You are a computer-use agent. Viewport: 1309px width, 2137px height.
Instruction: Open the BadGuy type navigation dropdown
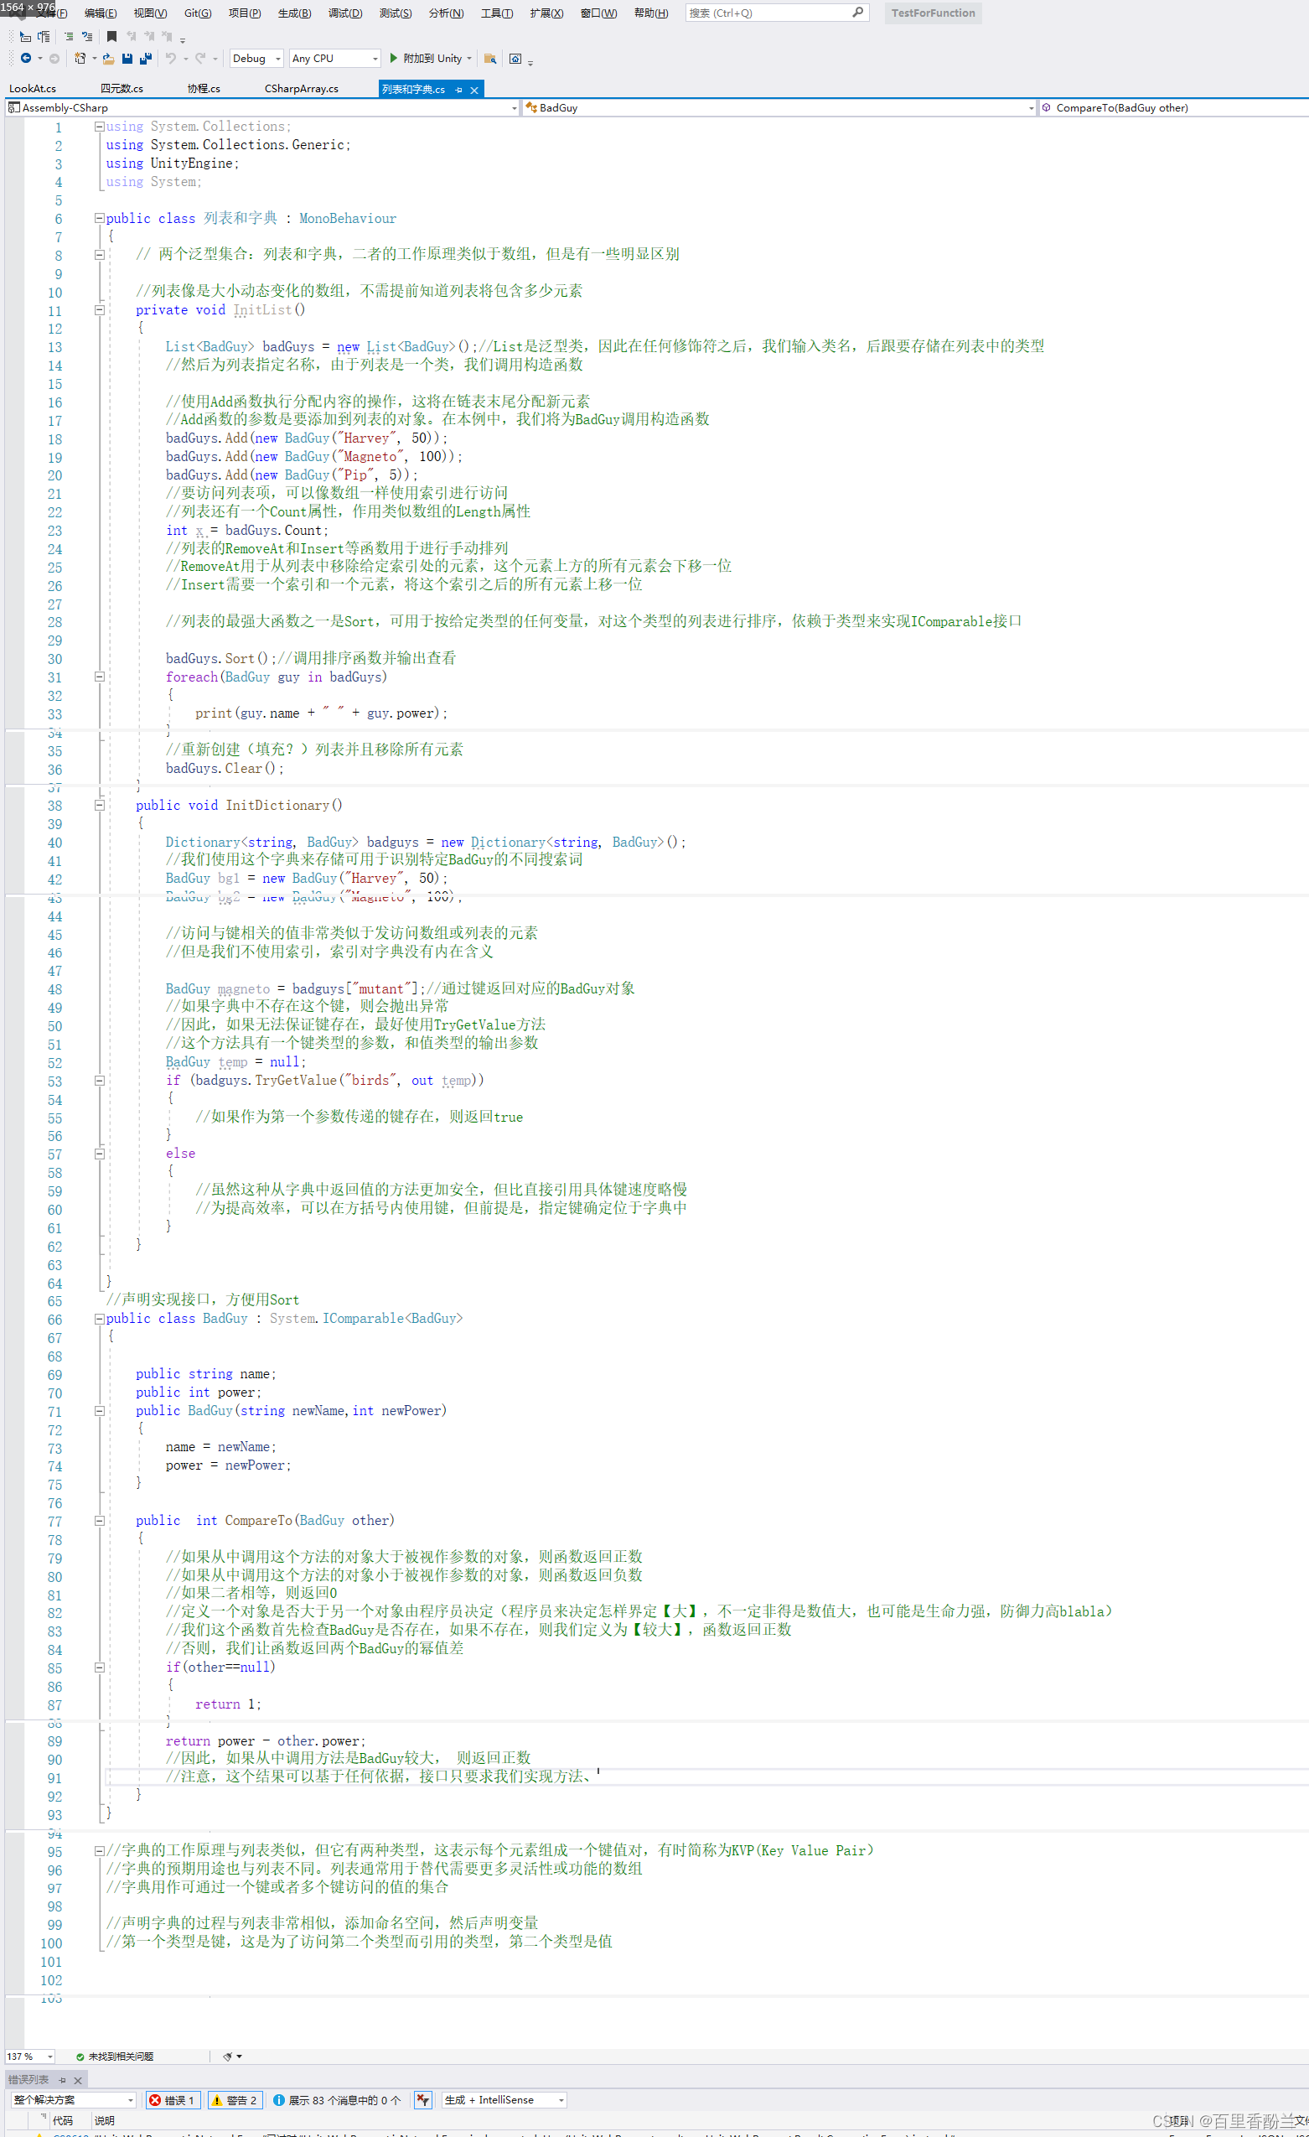(779, 107)
